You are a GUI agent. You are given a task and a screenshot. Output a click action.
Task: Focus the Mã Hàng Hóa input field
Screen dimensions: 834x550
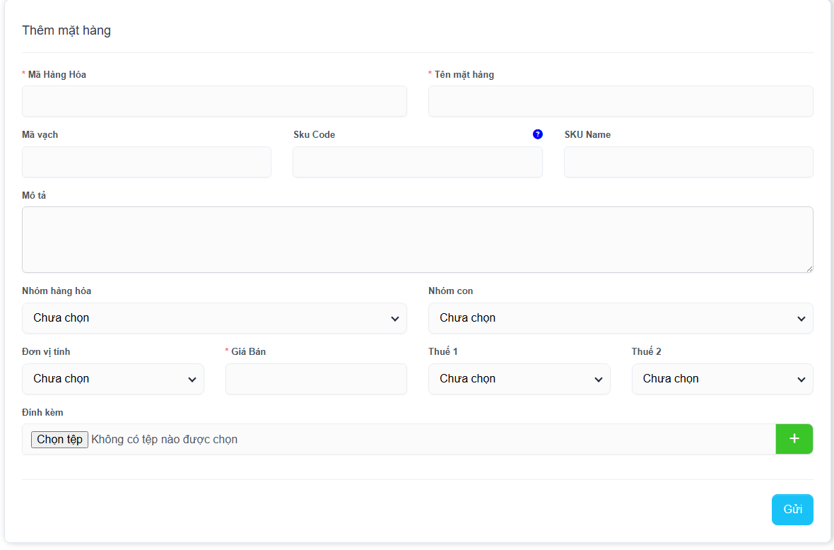point(214,101)
